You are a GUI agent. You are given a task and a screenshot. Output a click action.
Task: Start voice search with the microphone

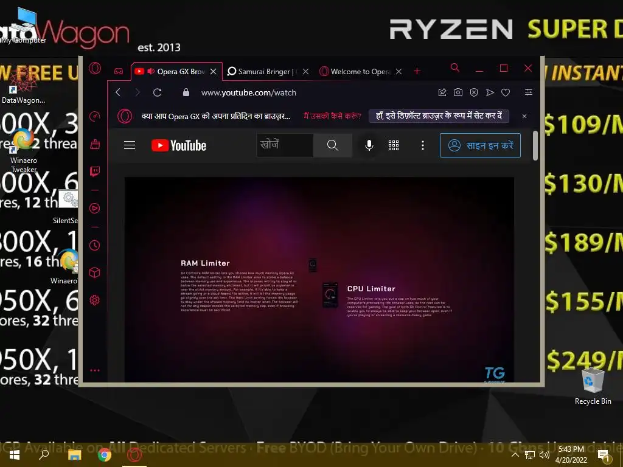369,145
